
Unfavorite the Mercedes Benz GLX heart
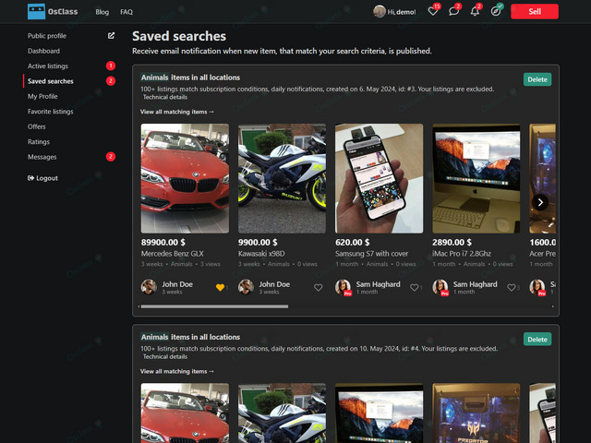tap(220, 287)
